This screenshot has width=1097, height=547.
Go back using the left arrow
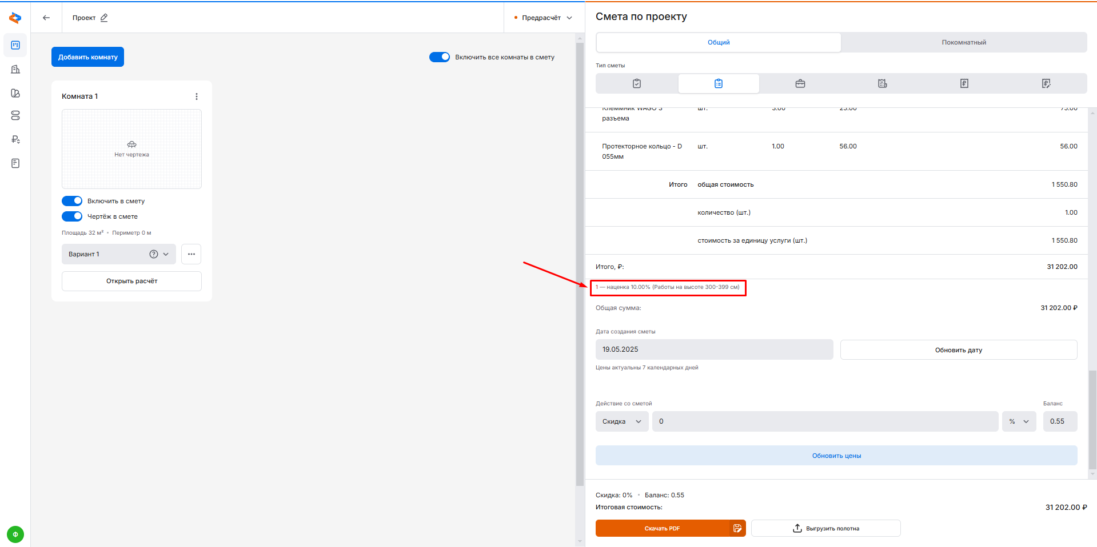[46, 18]
